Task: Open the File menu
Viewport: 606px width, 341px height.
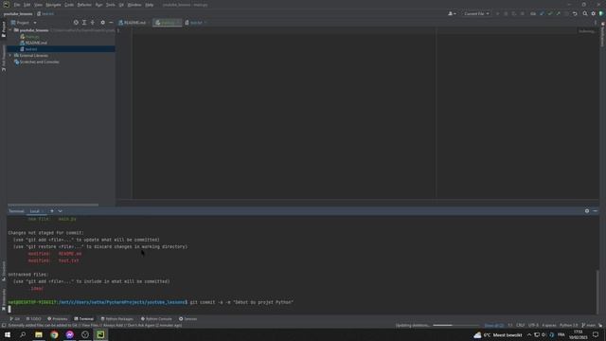Action: coord(17,5)
